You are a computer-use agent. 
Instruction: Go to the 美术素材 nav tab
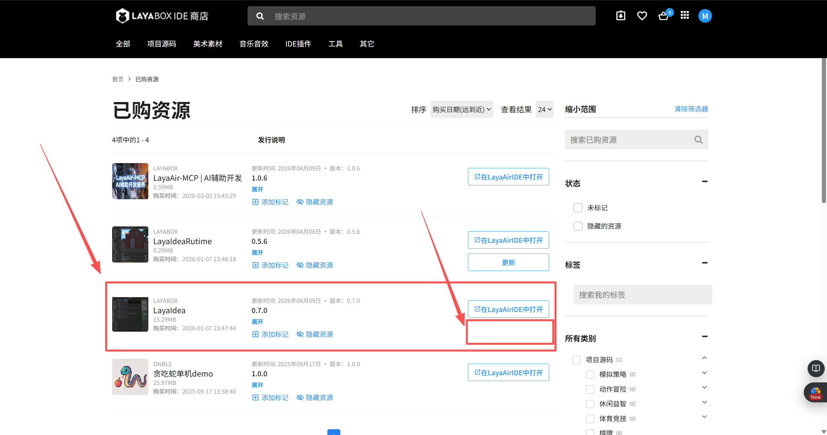pyautogui.click(x=208, y=44)
